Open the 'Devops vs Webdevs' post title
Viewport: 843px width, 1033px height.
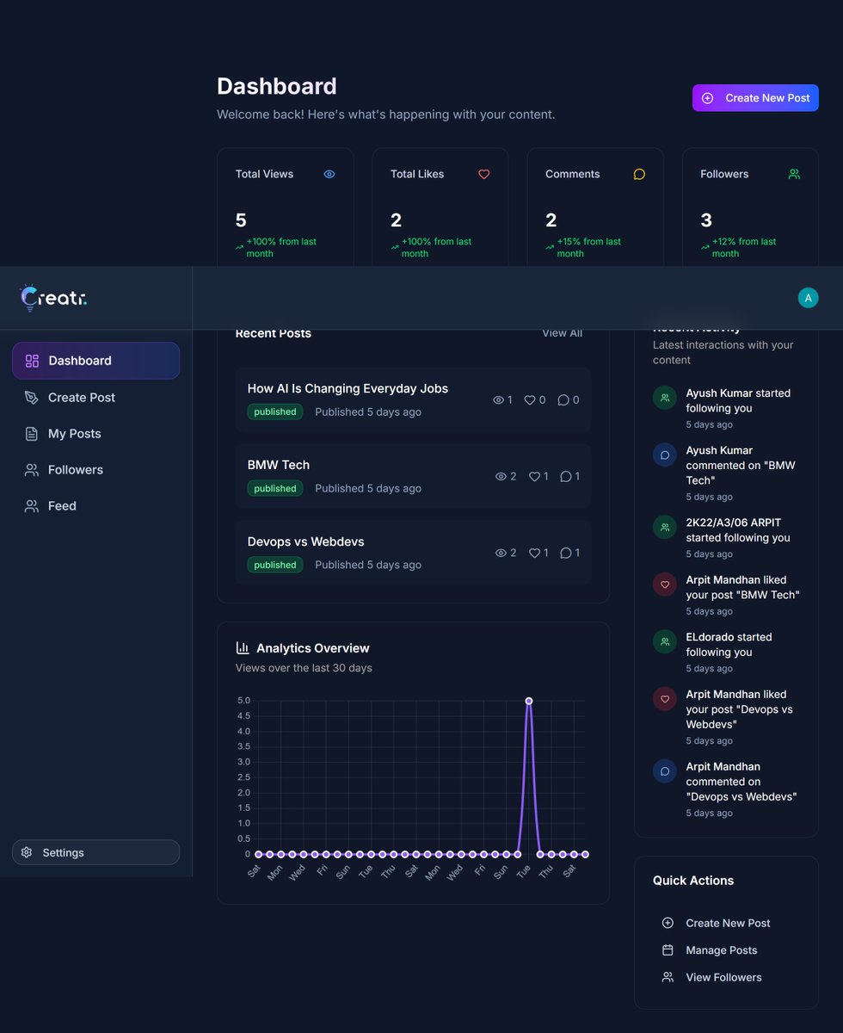tap(305, 541)
